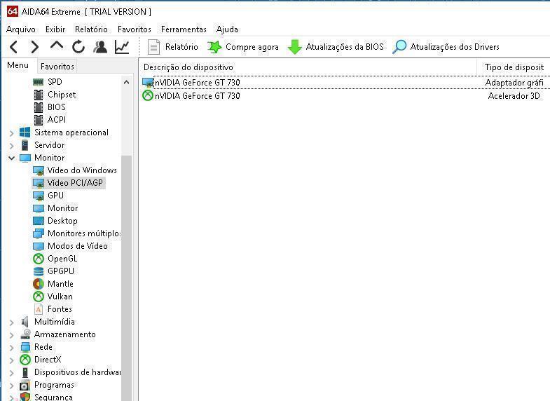Expand the Servidor tree node

coord(12,146)
